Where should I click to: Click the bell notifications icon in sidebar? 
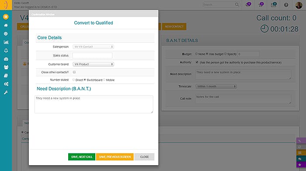tap(6, 51)
